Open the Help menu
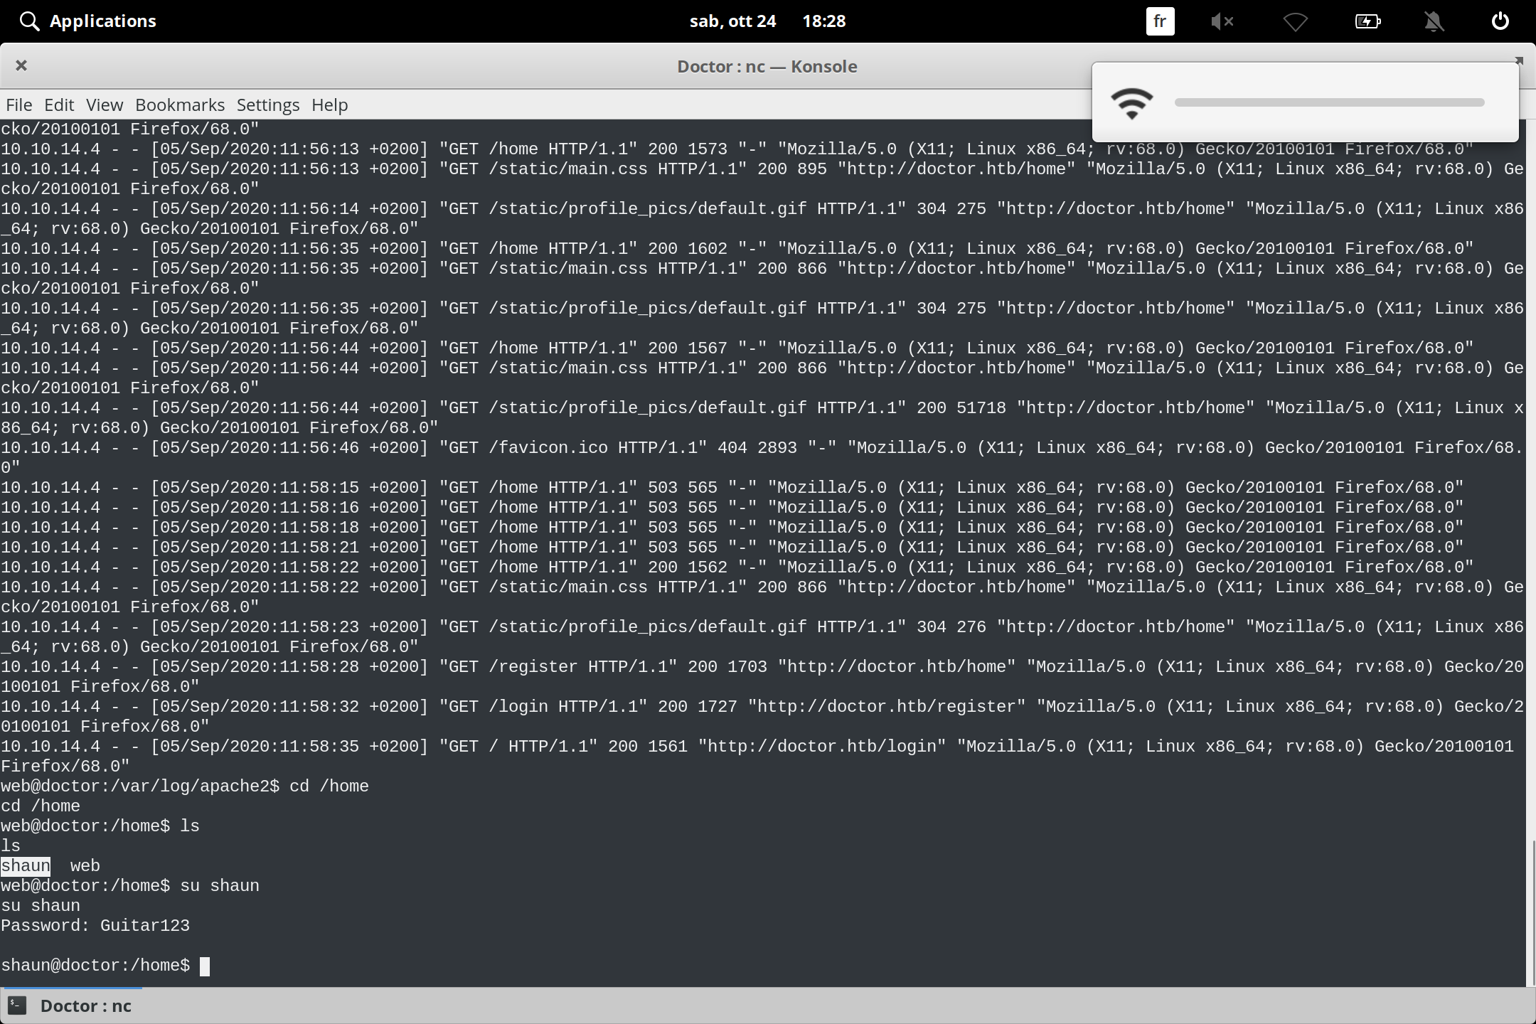1536x1024 pixels. (x=329, y=105)
